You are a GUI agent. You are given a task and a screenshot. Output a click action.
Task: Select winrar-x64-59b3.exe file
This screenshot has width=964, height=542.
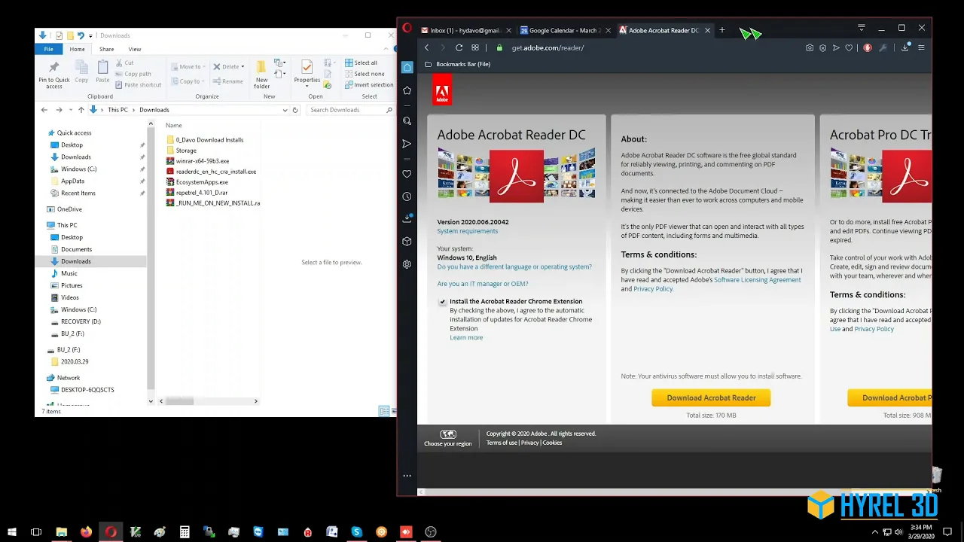click(x=197, y=161)
